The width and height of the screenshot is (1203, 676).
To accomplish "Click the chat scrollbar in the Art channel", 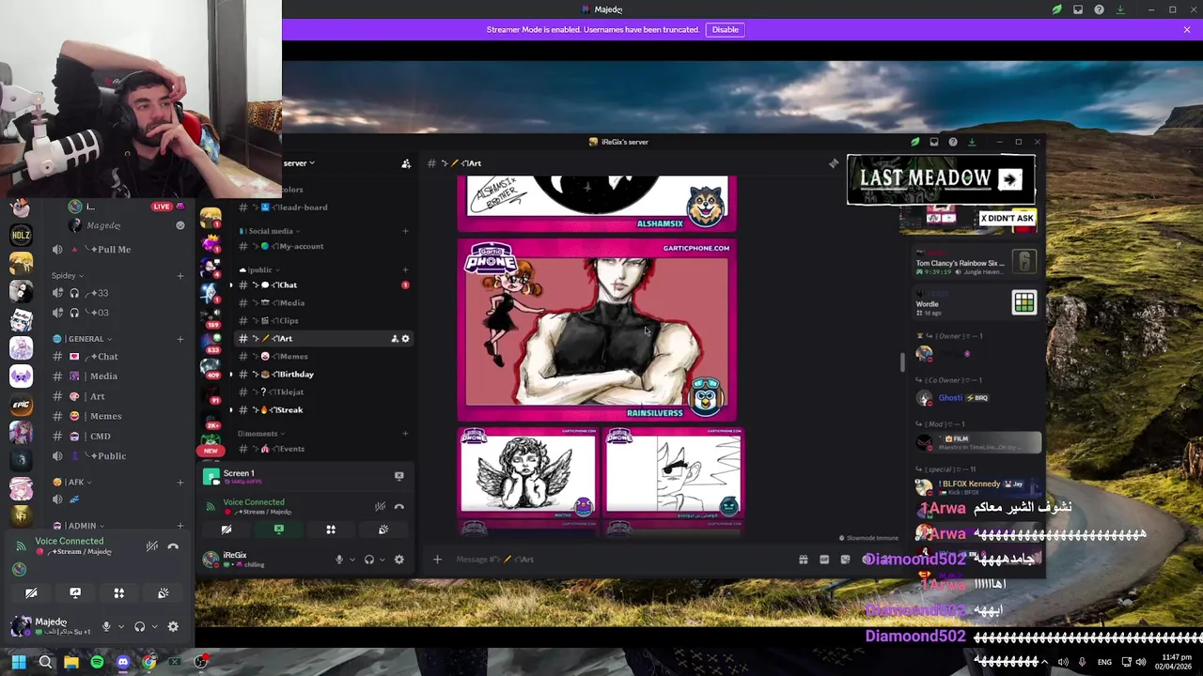I will [x=903, y=361].
